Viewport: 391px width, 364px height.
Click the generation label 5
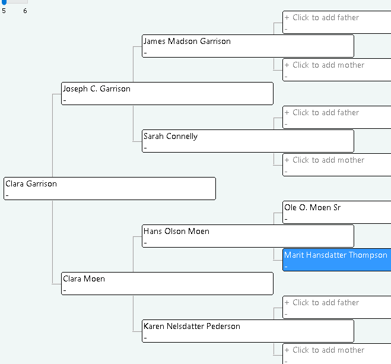tap(4, 11)
